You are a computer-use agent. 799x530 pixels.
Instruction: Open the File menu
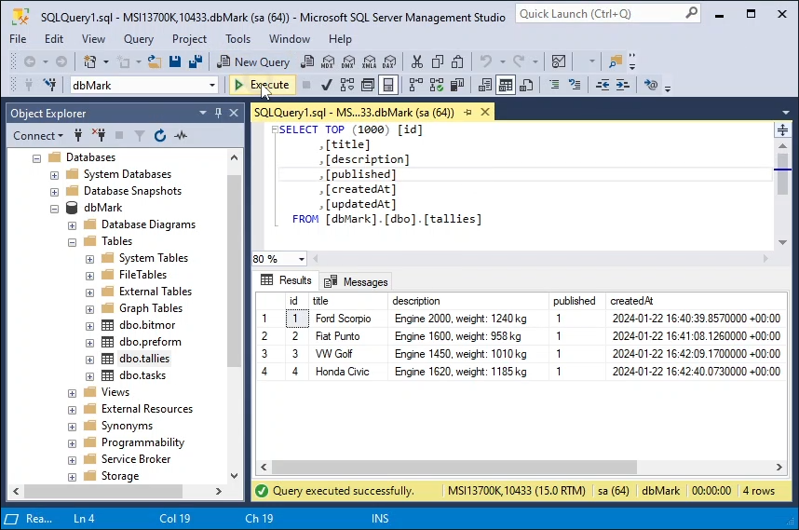pyautogui.click(x=18, y=39)
